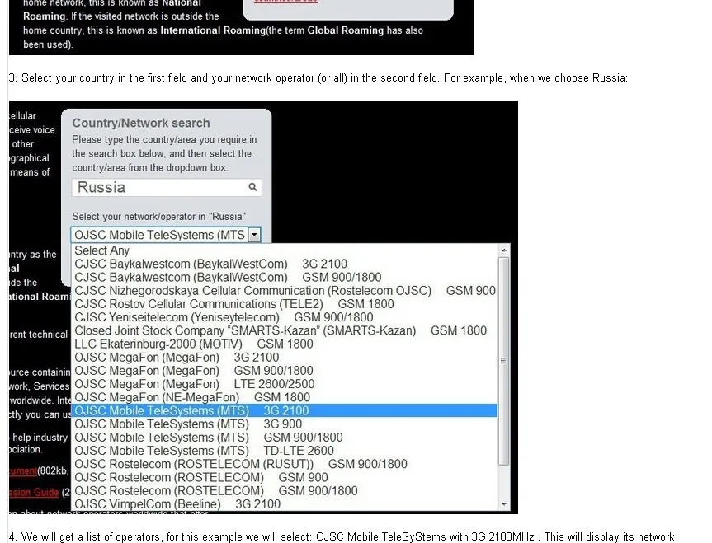Screen dimensions: 712x543
Task: Choose CJSC Baykalwestcom GSM 900/1800
Action: [x=285, y=277]
